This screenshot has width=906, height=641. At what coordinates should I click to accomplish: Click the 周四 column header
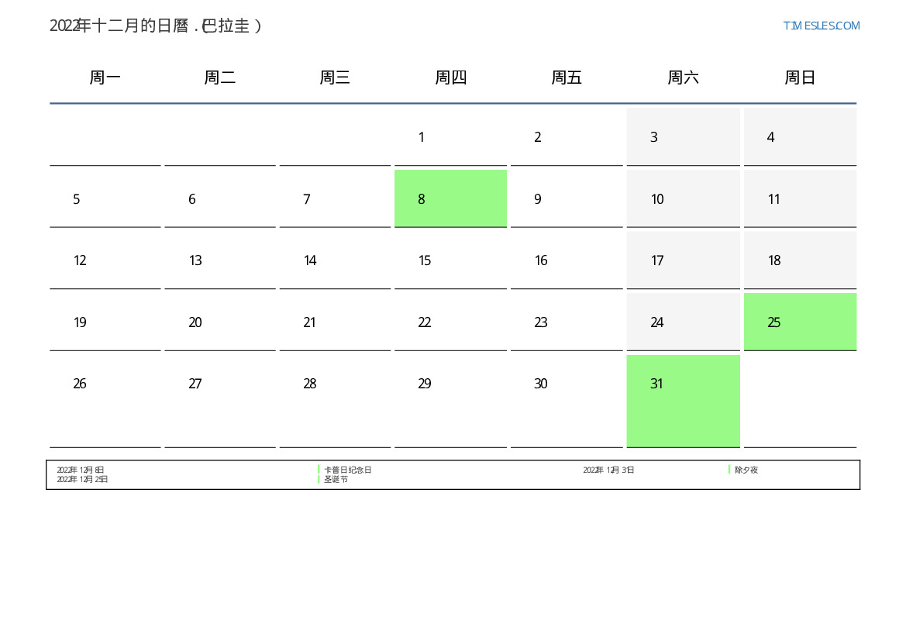[450, 78]
